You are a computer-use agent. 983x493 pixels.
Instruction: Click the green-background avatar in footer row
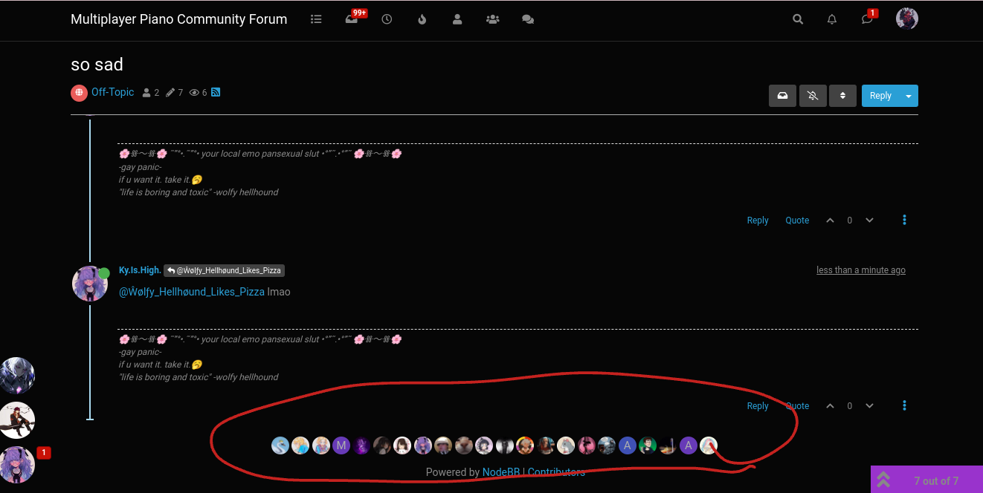coord(648,445)
